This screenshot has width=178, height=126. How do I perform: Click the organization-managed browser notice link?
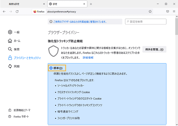pyautogui.click(x=80, y=22)
